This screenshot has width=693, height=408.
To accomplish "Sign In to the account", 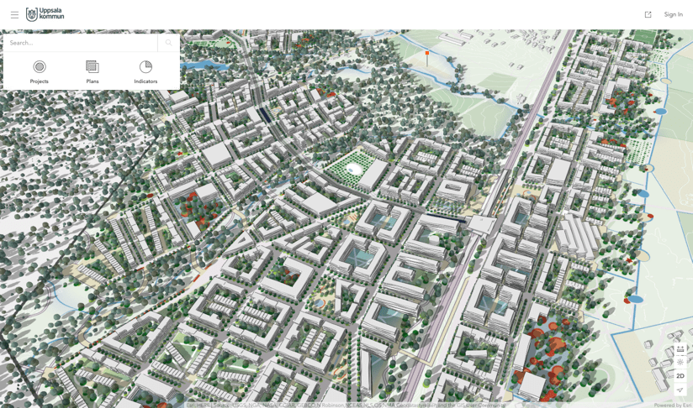I will pyautogui.click(x=673, y=14).
